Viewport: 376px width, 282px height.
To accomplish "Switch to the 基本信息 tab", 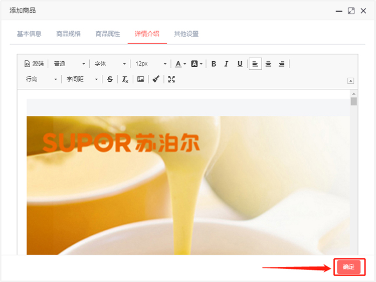I will pos(29,34).
